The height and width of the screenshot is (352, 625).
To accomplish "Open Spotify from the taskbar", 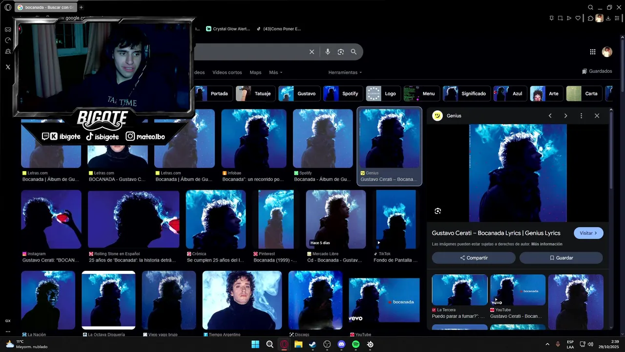I will (x=356, y=344).
